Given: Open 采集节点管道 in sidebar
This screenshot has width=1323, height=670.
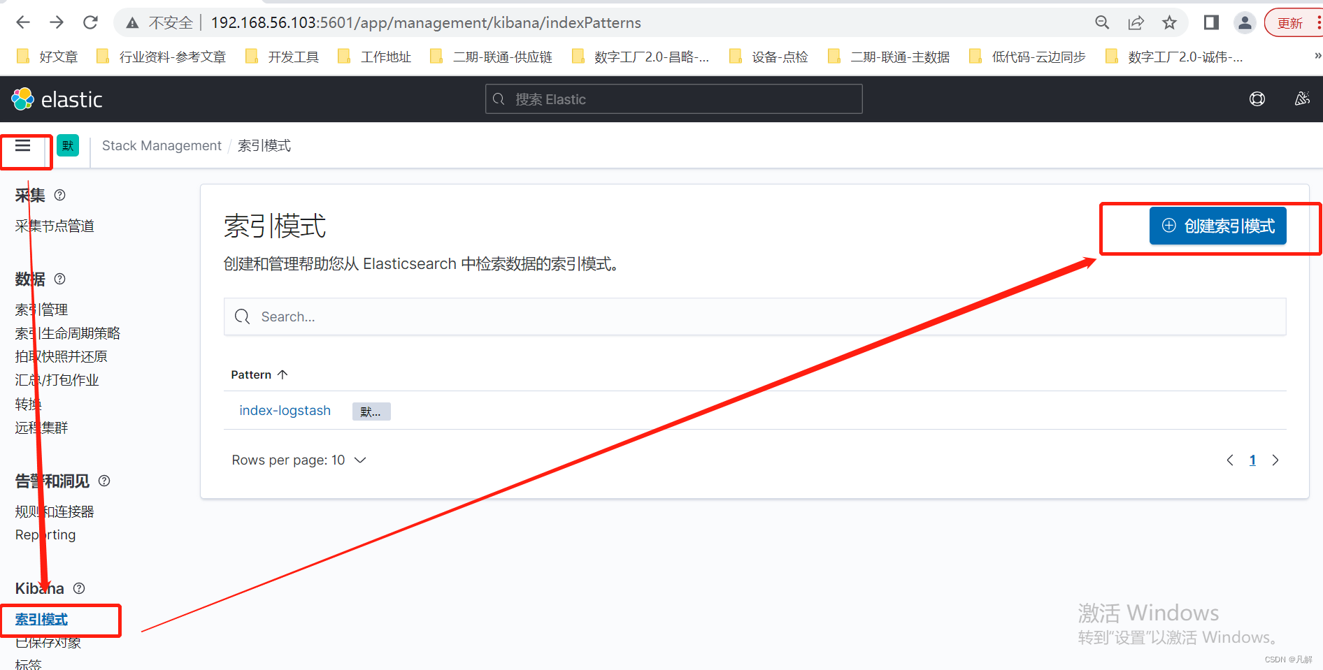Looking at the screenshot, I should click(55, 226).
